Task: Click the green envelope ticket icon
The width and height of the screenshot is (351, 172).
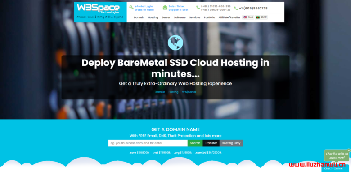Action: click(165, 8)
